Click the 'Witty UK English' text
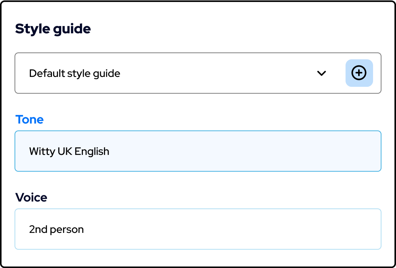 [x=69, y=151]
